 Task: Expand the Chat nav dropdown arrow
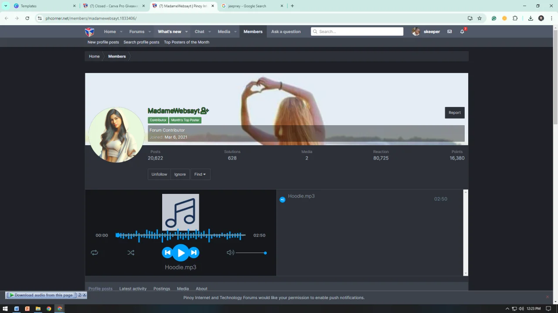coord(210,32)
